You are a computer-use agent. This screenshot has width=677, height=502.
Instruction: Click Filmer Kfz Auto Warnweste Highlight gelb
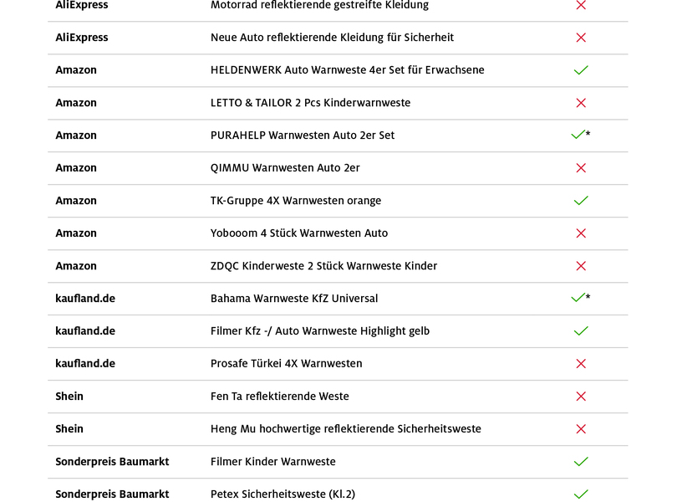tap(319, 331)
